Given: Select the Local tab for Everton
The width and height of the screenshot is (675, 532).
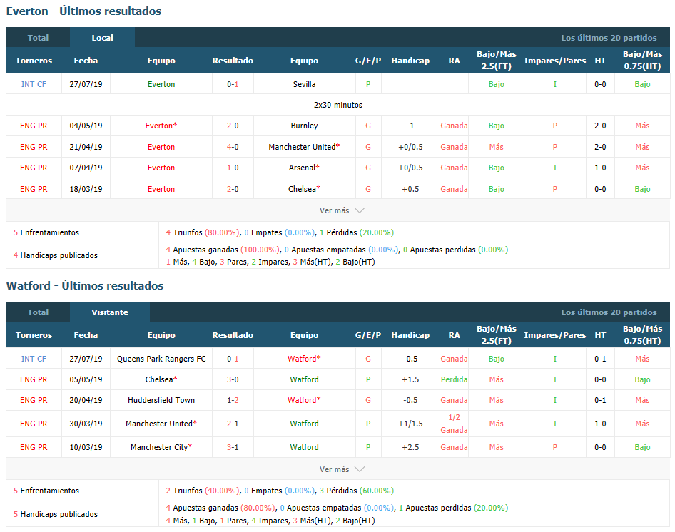Looking at the screenshot, I should [x=103, y=38].
